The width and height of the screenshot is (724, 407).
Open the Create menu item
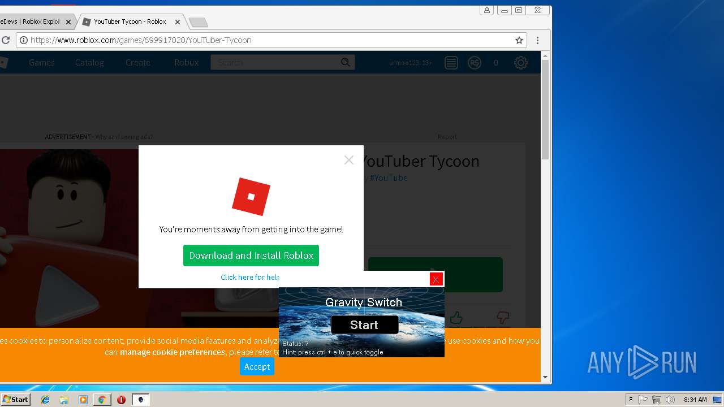[x=138, y=62]
